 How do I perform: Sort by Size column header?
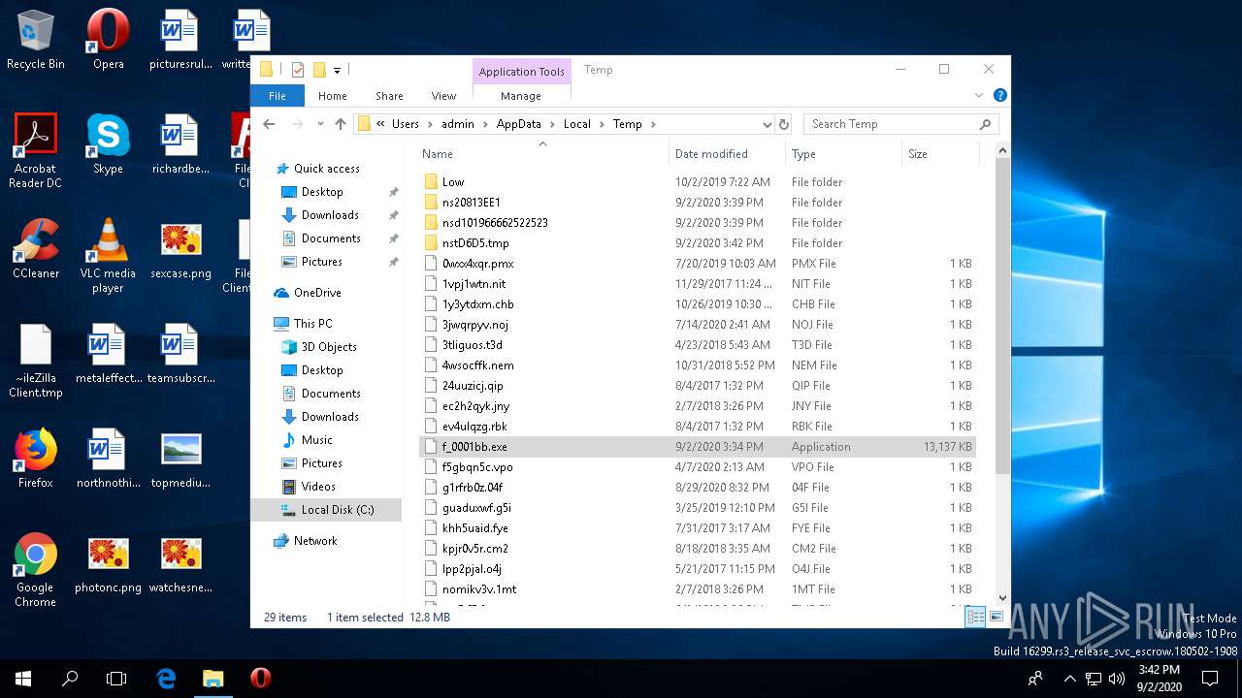click(x=940, y=153)
